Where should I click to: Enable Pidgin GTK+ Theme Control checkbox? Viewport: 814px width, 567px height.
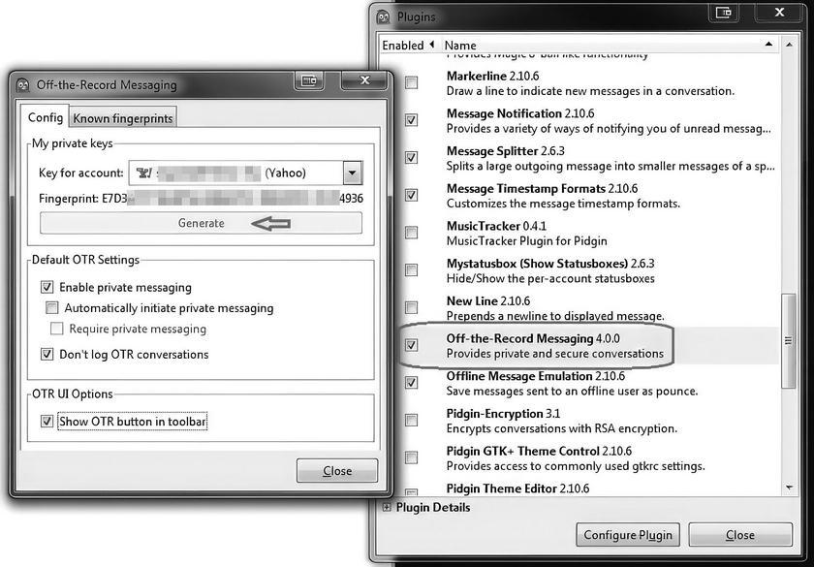coord(411,457)
